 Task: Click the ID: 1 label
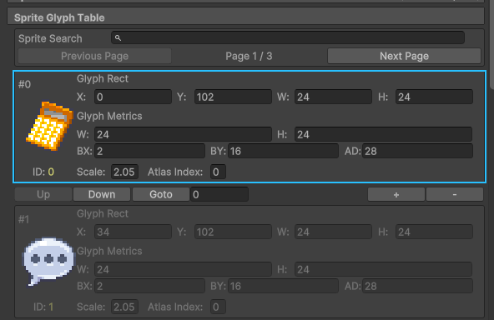click(x=43, y=307)
